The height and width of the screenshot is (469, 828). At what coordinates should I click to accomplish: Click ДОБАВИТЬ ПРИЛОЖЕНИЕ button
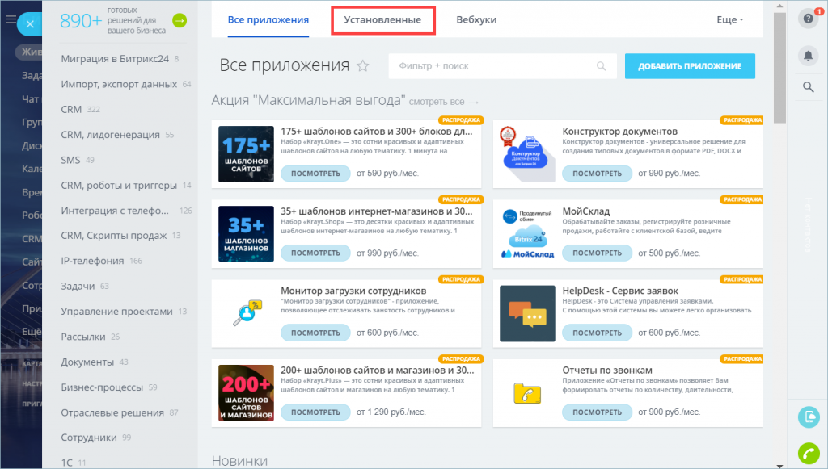point(690,66)
